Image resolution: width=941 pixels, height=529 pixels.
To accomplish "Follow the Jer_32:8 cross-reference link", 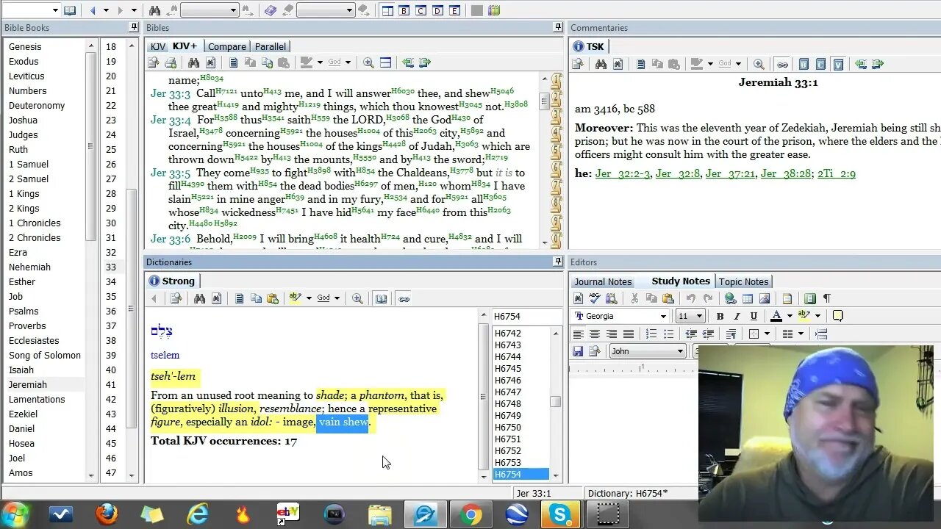I will click(677, 173).
